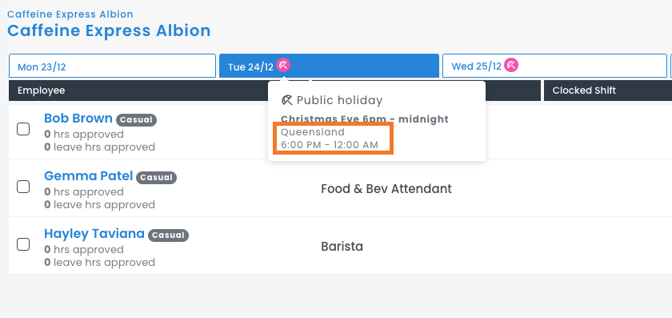This screenshot has height=318, width=672.
Task: Click the Employee column header
Action: (41, 91)
